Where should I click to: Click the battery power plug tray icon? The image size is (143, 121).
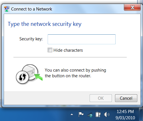point(98,114)
